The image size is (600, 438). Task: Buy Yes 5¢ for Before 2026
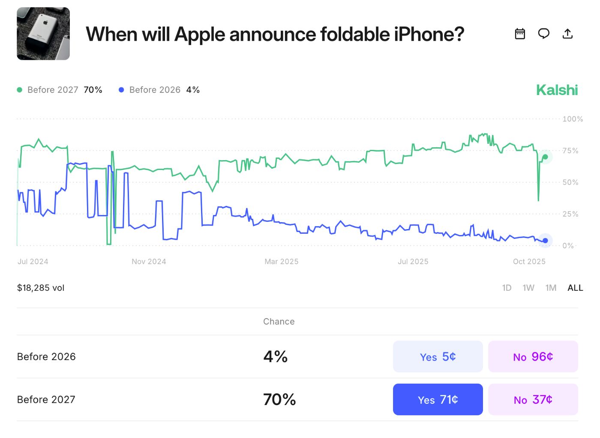[x=438, y=357]
